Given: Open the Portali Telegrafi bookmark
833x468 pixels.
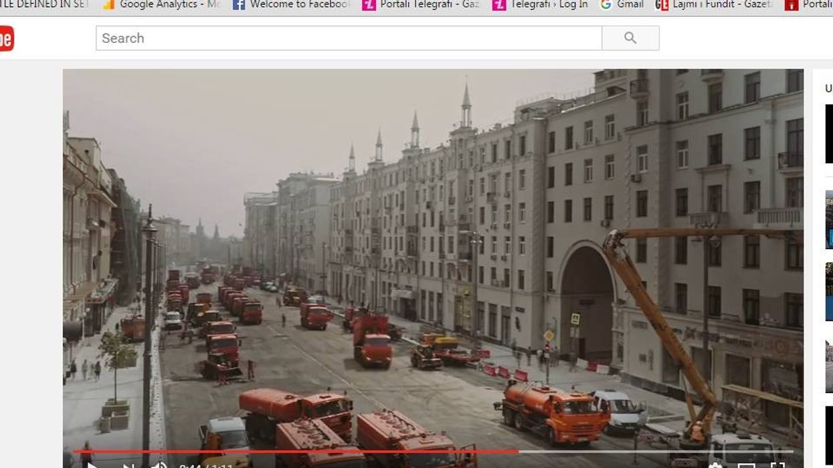Looking at the screenshot, I should [x=422, y=5].
